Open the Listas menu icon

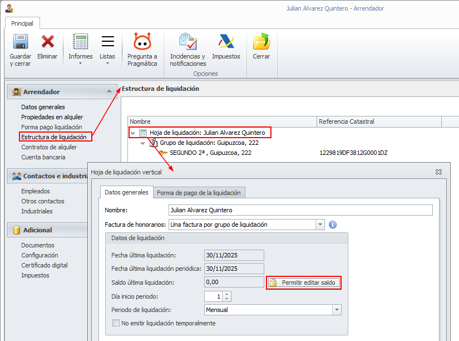pos(107,41)
